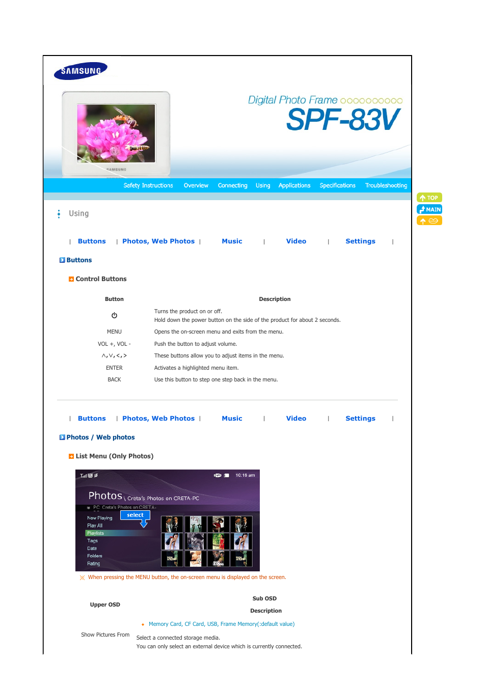The image size is (486, 688).
Task: Click the power symbol in the Button column
Action: (x=114, y=316)
